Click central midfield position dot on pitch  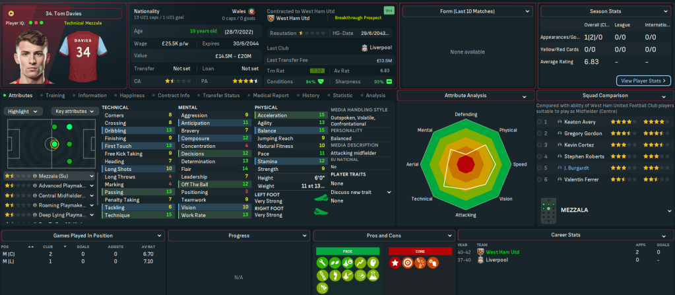click(x=54, y=143)
